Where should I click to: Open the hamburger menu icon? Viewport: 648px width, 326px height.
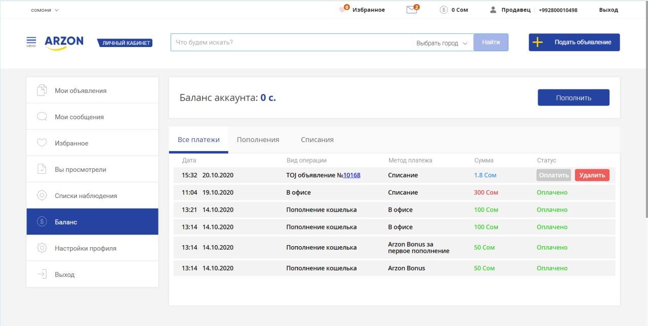click(x=31, y=41)
